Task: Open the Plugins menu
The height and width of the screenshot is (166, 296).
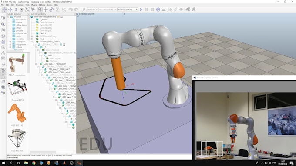Action: (34, 5)
